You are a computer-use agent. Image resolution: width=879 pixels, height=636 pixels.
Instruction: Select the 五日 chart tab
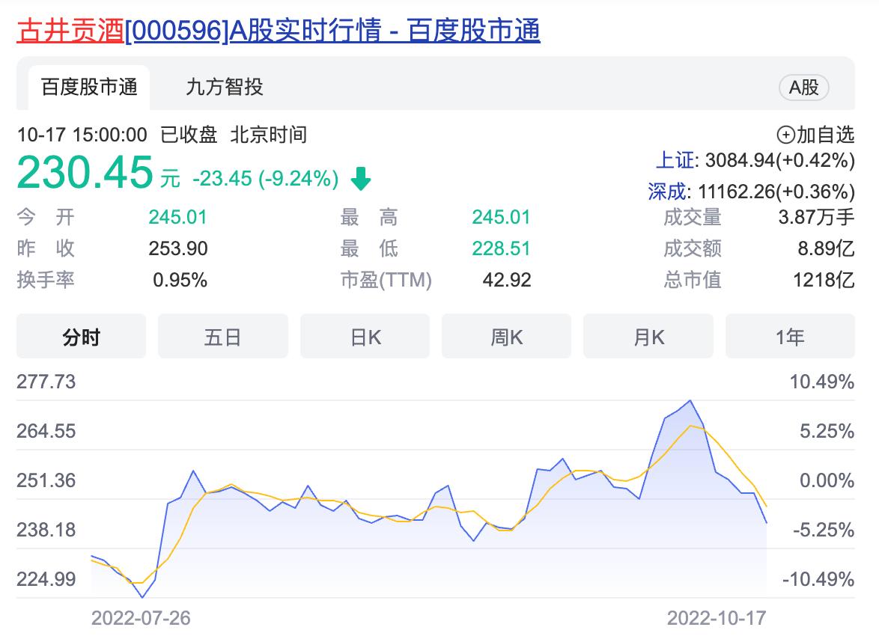coord(222,337)
